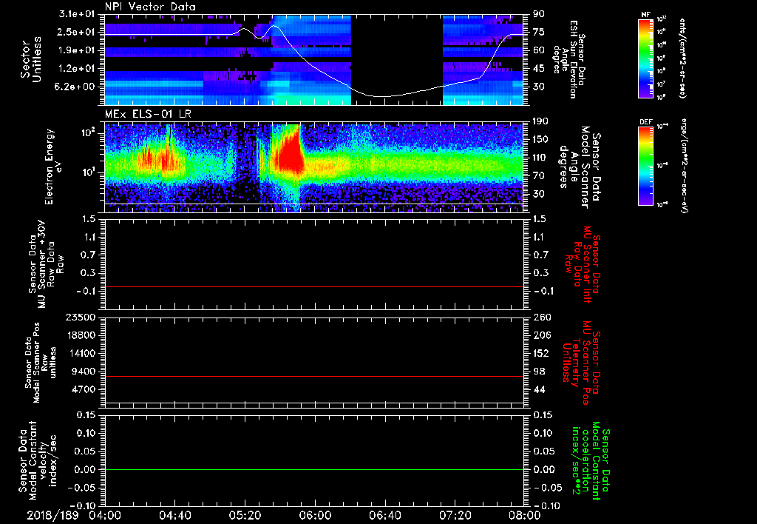
Task: Click the red line in Scanner Pos plot
Action: click(313, 376)
